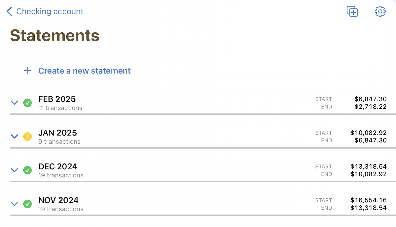Viewport: 396px width, 227px height.
Task: Expand the NOV 2024 statement chevron
Action: pos(14,204)
